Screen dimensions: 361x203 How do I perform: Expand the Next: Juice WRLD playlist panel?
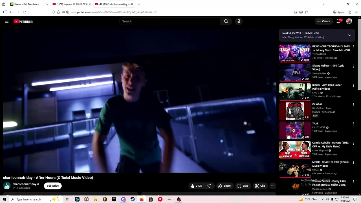coord(349,35)
